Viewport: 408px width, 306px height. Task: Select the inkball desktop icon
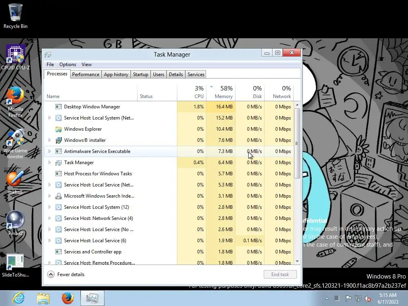16,182
